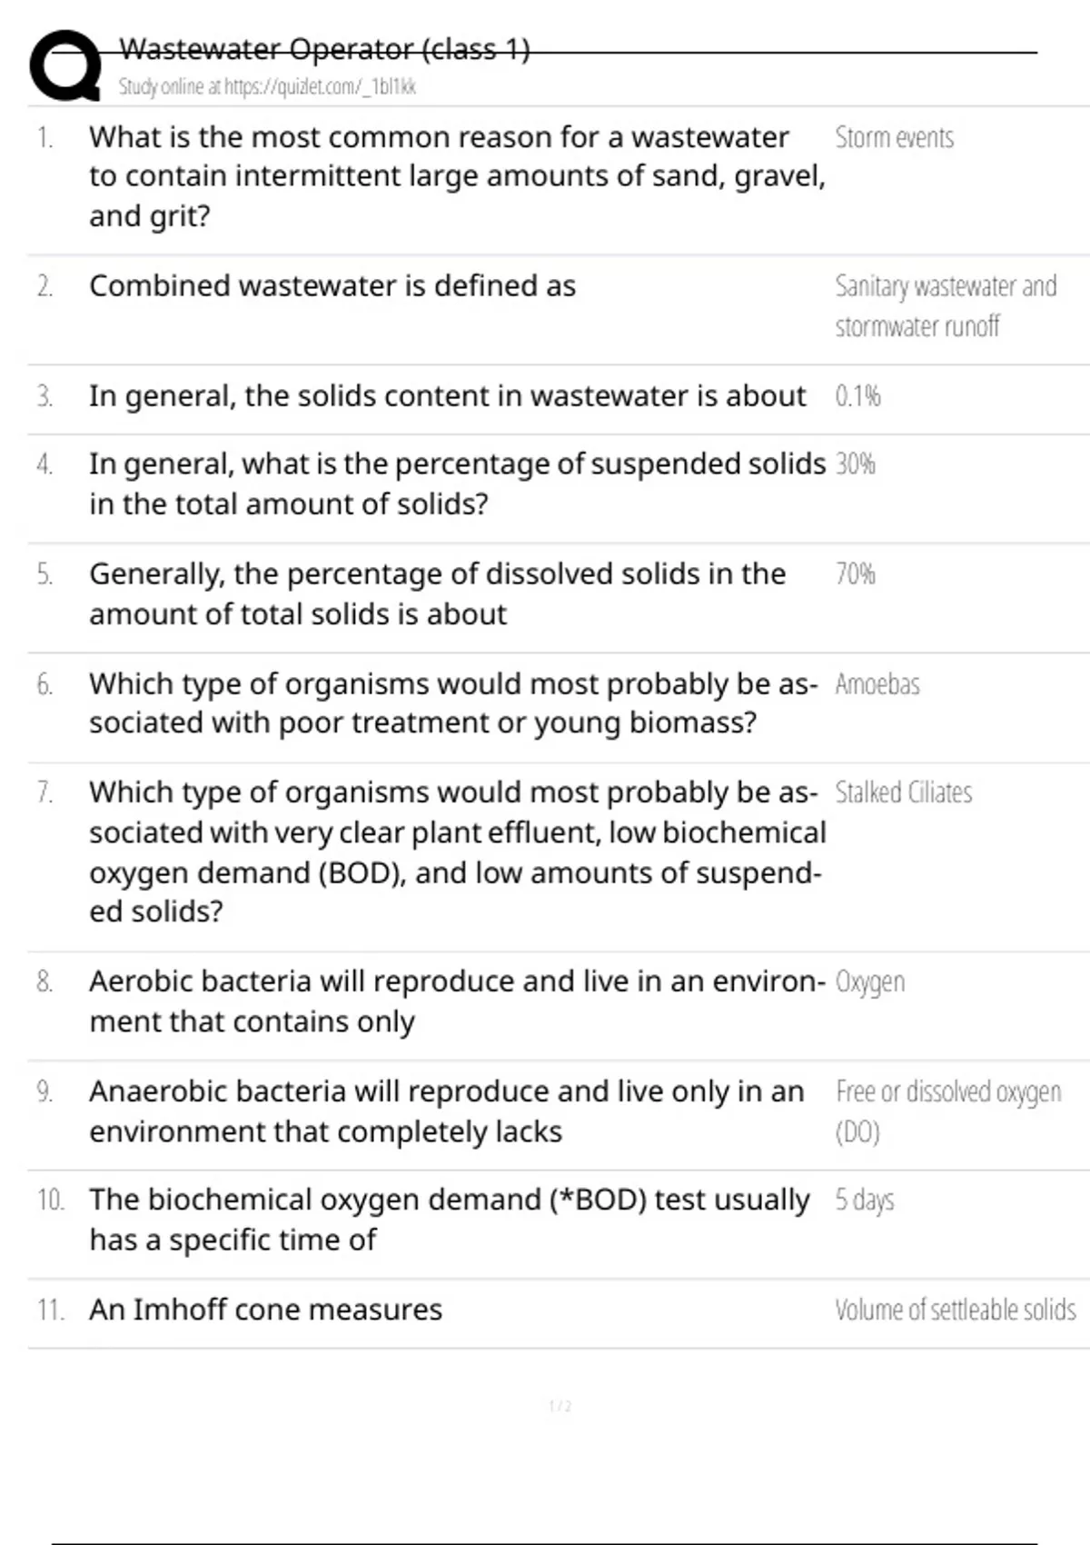Viewport: 1090px width, 1545px height.
Task: Select the question about sand, gravel, and grit
Action: pos(456,176)
